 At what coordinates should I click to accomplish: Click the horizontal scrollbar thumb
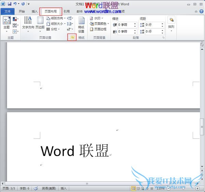(x=87, y=183)
